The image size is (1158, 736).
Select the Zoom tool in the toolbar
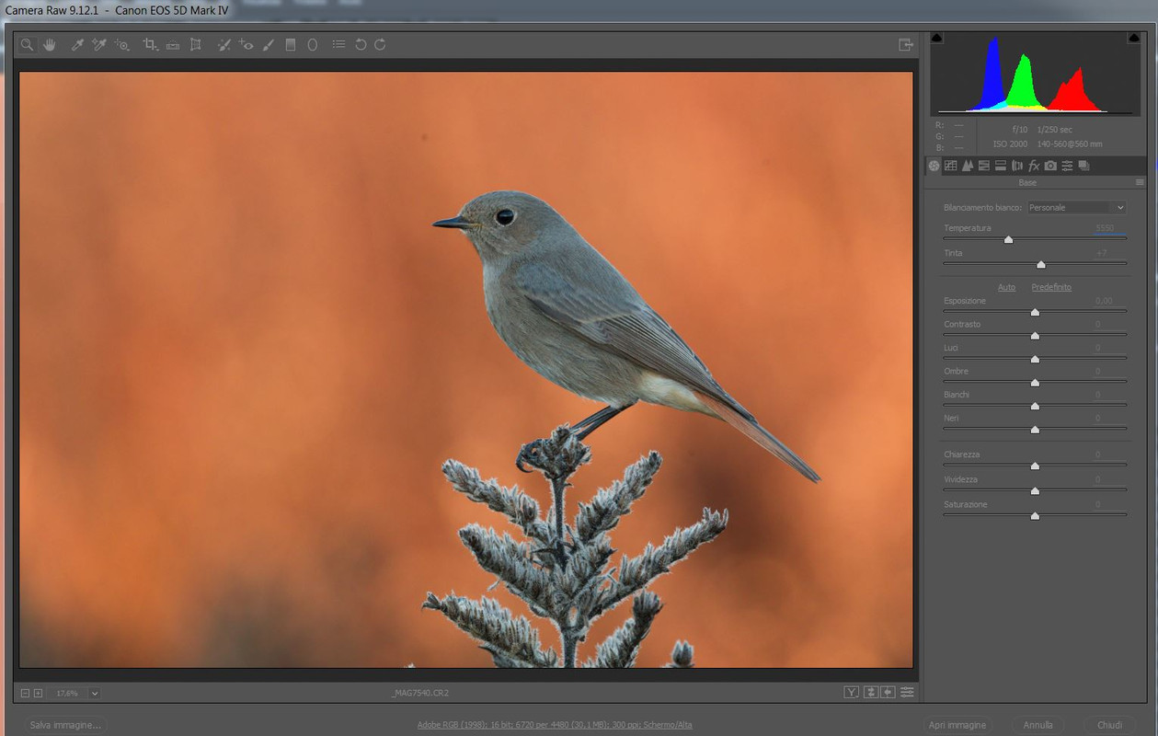click(28, 44)
